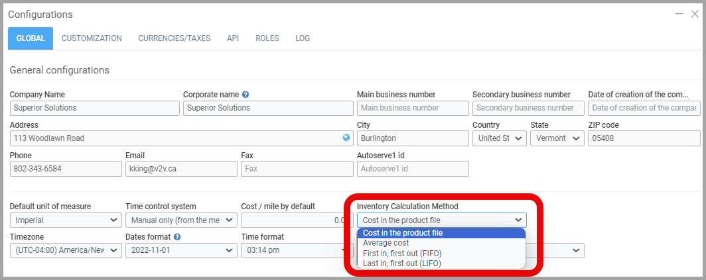Viewport: 706px width, 280px height.
Task: Go to the API tab
Action: (233, 38)
